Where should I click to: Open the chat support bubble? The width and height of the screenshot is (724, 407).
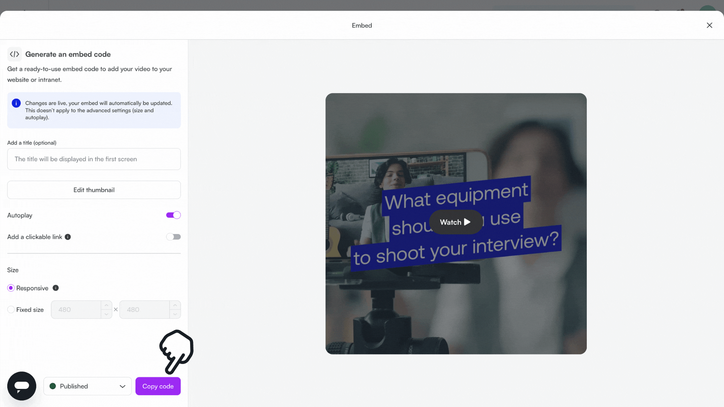tap(22, 386)
